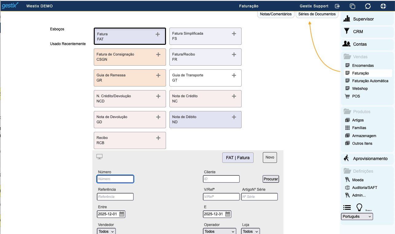Open the Vendedor dropdown

[106, 232]
